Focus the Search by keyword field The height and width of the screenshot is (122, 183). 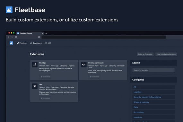[x=153, y=70]
